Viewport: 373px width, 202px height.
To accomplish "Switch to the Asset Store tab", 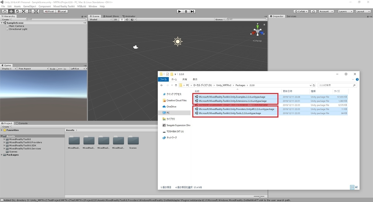I will (x=111, y=16).
